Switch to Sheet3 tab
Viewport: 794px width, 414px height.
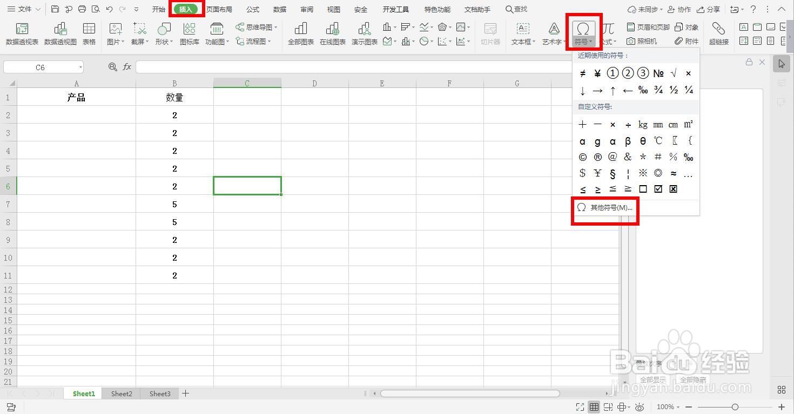pos(160,393)
